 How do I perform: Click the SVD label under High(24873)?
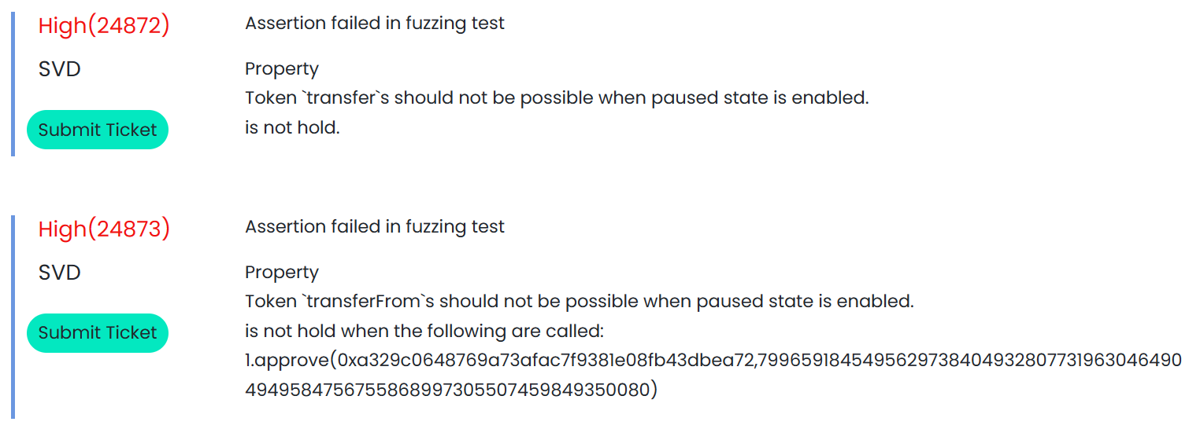coord(60,273)
